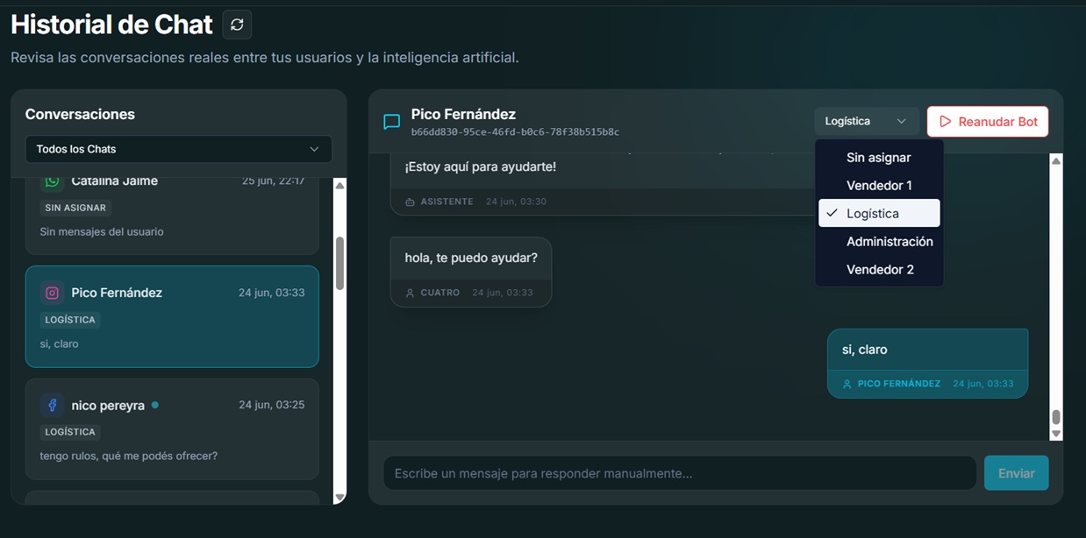
Task: Click the Facebook icon on nico pereyra card
Action: pos(53,405)
